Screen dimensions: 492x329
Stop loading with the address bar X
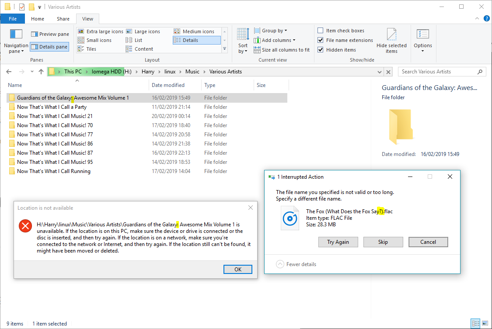[388, 72]
